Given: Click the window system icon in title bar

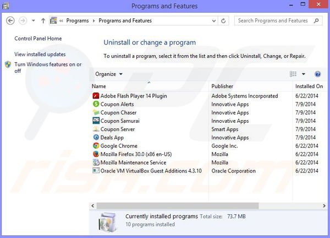Looking at the screenshot, I should click(5, 6).
